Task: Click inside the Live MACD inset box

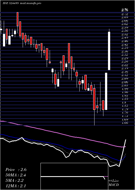Action: pyautogui.click(x=74, y=176)
